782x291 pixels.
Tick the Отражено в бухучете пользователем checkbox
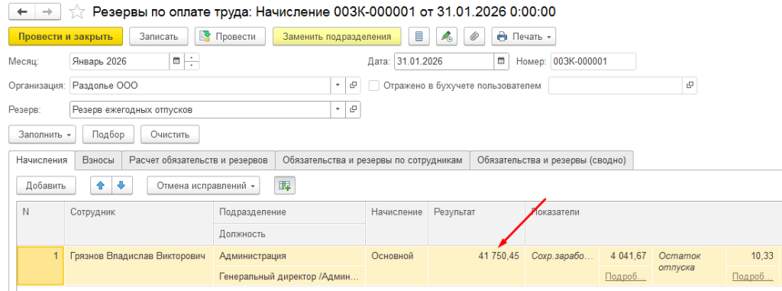point(373,86)
